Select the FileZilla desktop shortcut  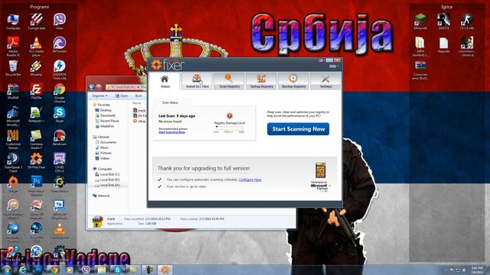(x=36, y=92)
